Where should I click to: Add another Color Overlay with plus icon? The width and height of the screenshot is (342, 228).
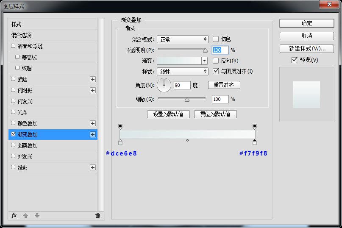click(93, 123)
